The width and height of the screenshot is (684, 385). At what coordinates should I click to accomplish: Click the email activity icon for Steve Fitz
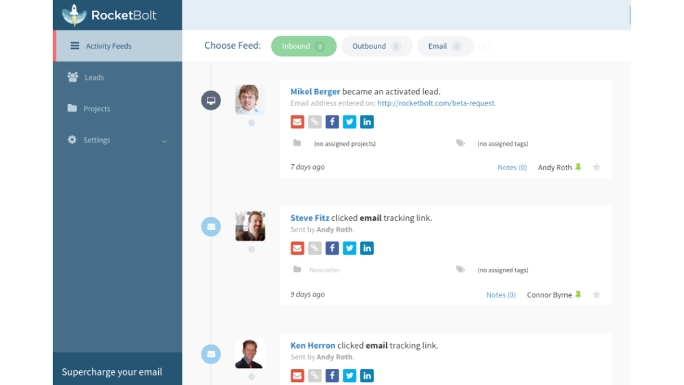point(211,227)
